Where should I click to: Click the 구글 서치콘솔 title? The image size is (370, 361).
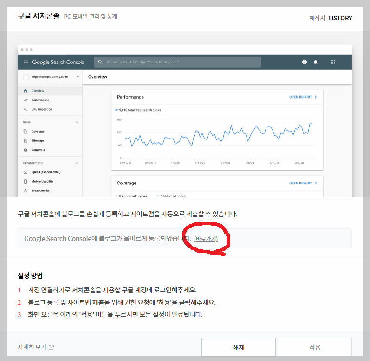point(39,16)
